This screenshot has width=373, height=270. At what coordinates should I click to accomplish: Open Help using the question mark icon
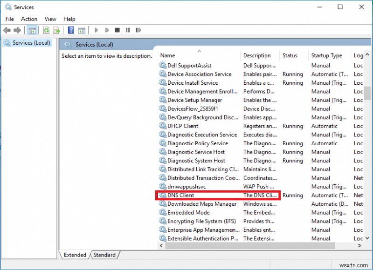click(70, 30)
